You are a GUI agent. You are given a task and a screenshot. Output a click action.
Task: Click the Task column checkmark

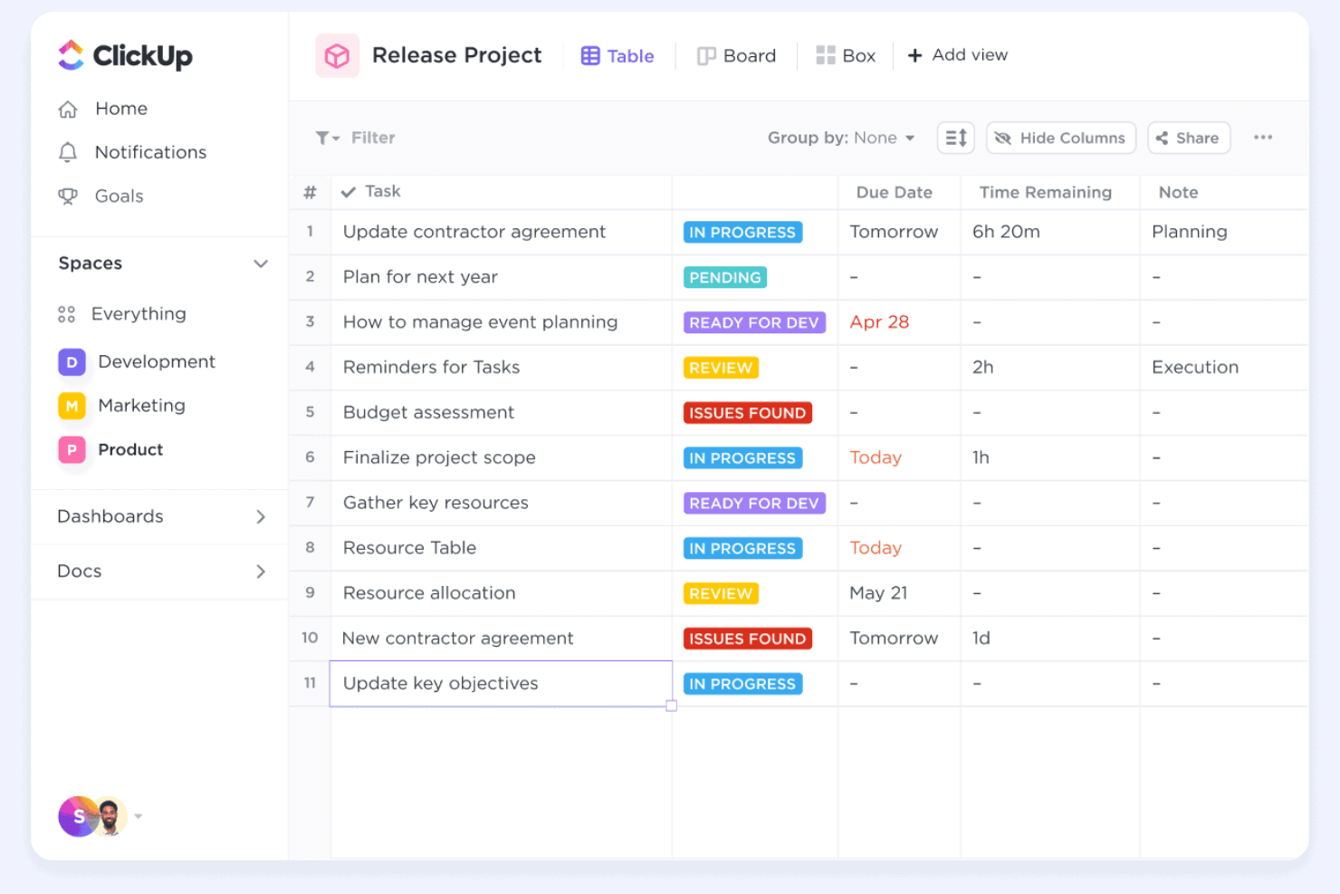(349, 191)
